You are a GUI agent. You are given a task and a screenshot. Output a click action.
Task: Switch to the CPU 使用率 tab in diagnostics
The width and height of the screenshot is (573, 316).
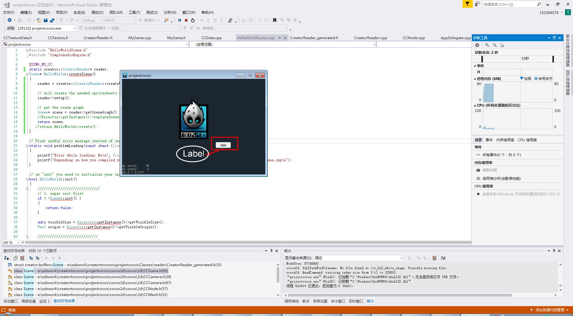coord(527,140)
